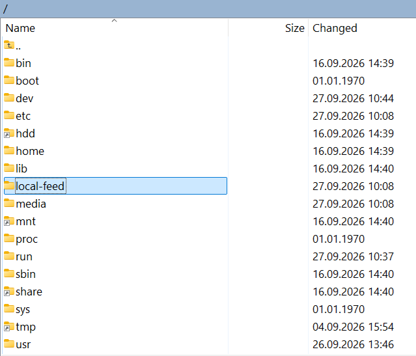Screen dimensions: 416x356
Task: Click dev's date 27.09.2026 10:44
Action: [353, 98]
